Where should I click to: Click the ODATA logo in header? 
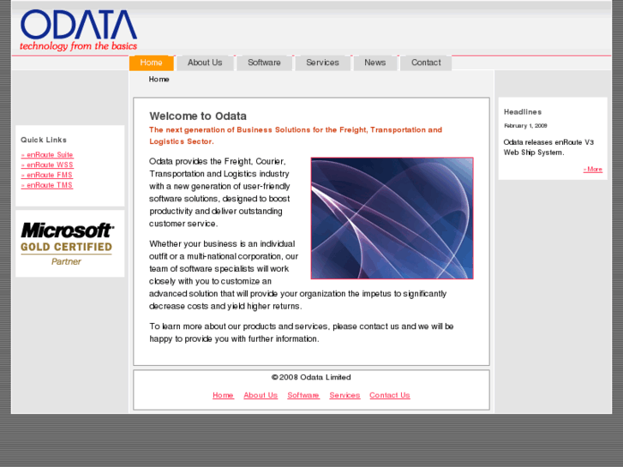pyautogui.click(x=79, y=30)
